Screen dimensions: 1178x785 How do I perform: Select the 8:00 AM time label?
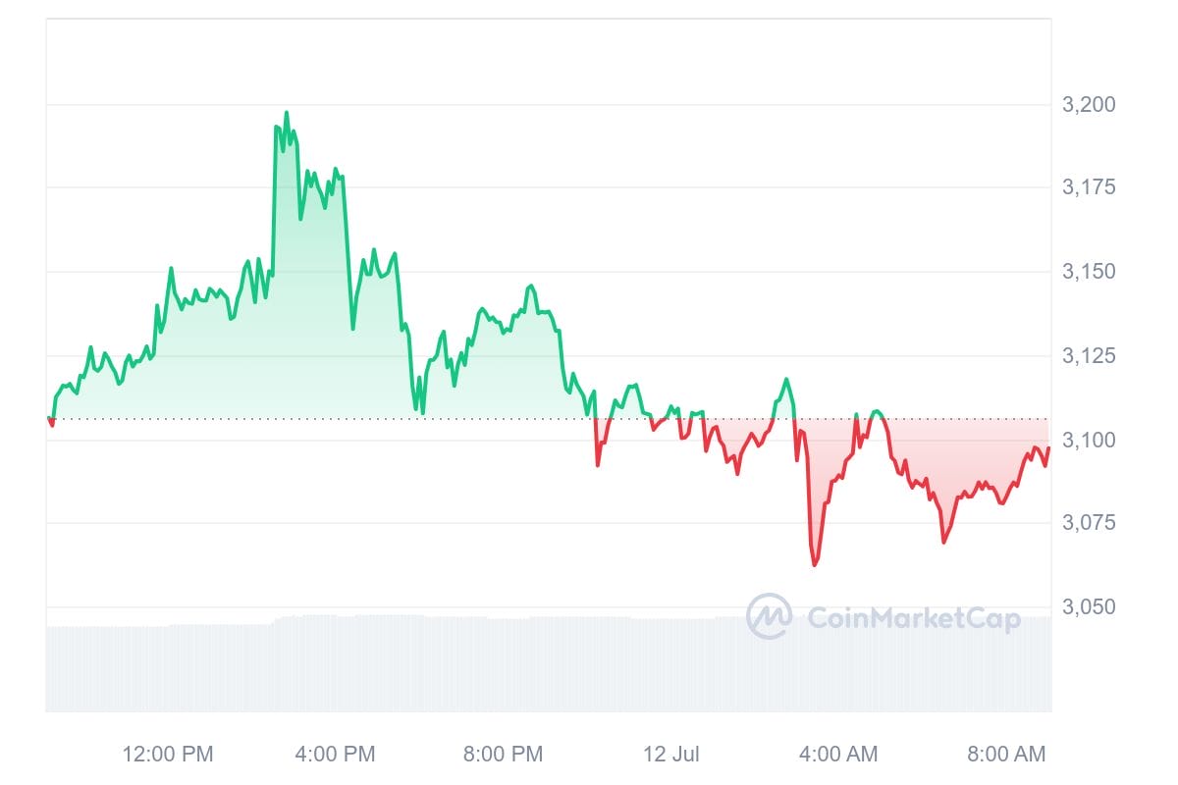[1005, 755]
